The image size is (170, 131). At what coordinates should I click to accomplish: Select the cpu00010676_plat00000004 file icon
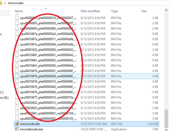(x=17, y=76)
